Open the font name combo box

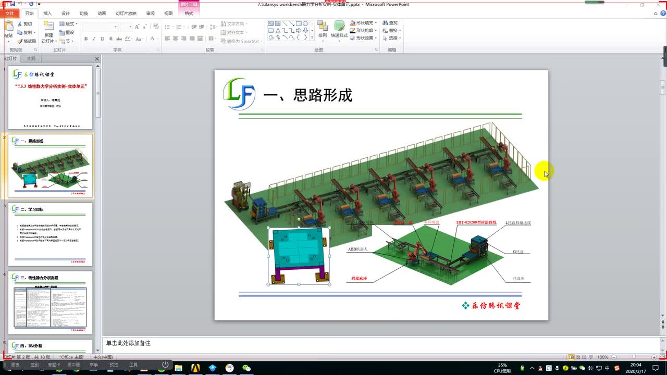[x=101, y=27]
